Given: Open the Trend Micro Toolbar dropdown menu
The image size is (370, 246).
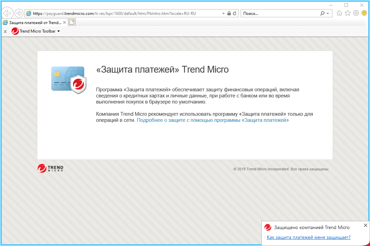Looking at the screenshot, I should 58,31.
